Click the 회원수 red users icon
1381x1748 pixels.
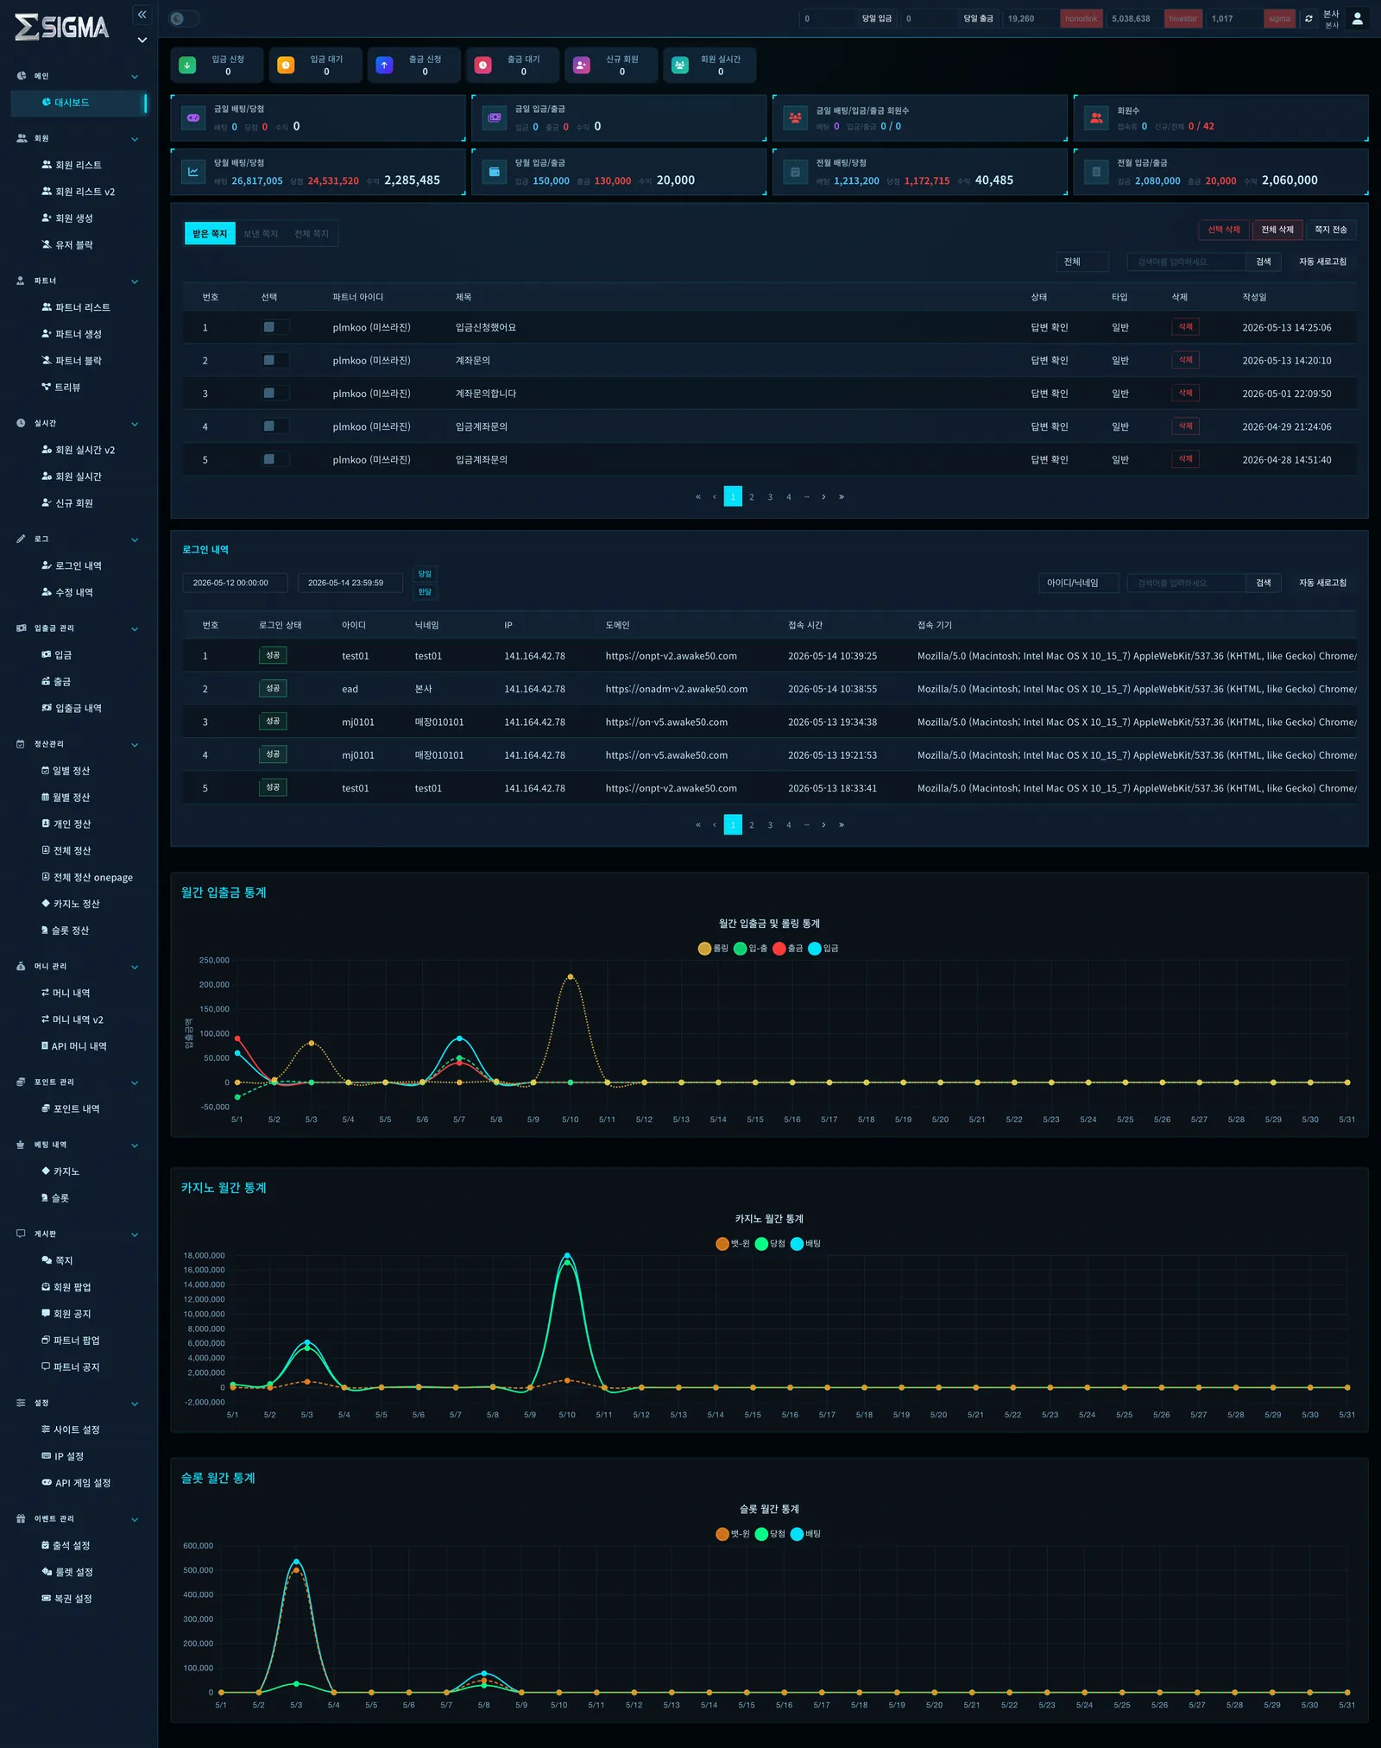pos(1096,117)
